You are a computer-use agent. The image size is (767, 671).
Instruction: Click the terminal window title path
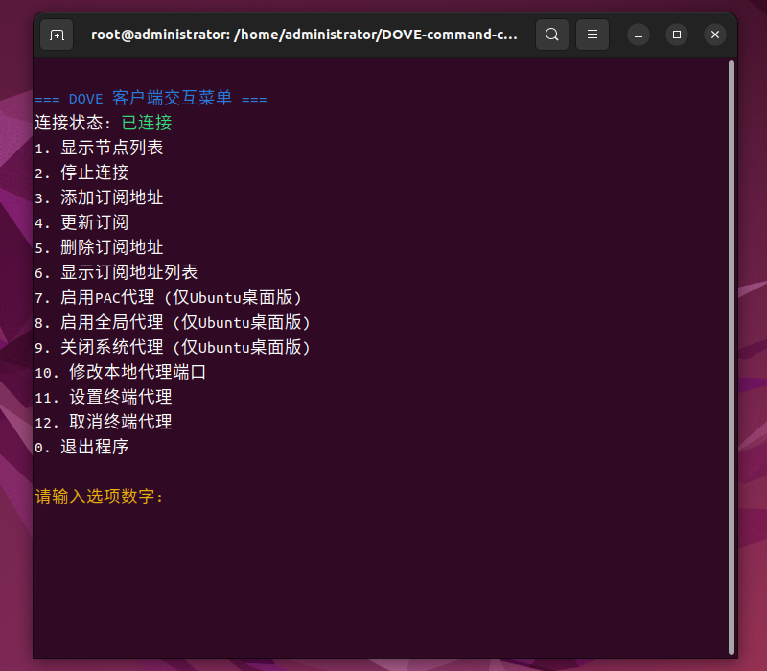(x=304, y=35)
